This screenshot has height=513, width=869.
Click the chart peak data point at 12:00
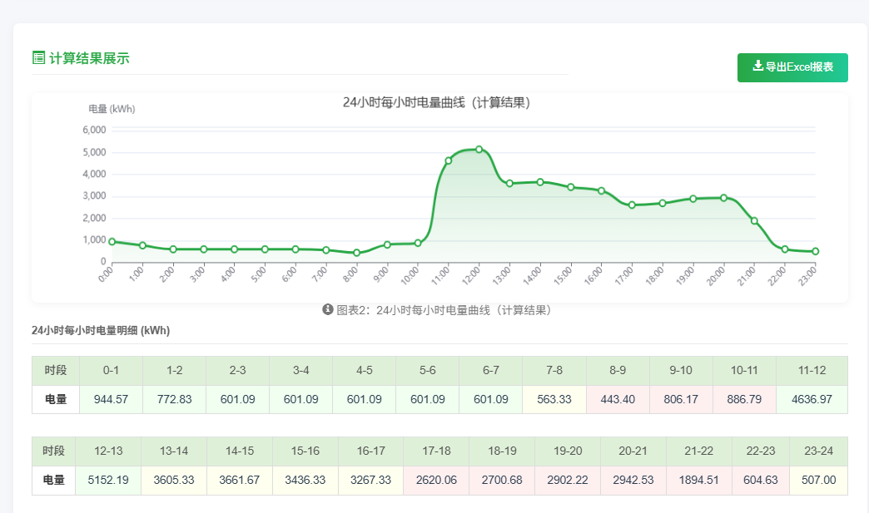[x=479, y=150]
